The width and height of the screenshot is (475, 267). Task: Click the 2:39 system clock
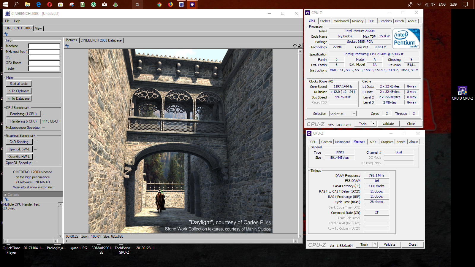[x=453, y=4]
